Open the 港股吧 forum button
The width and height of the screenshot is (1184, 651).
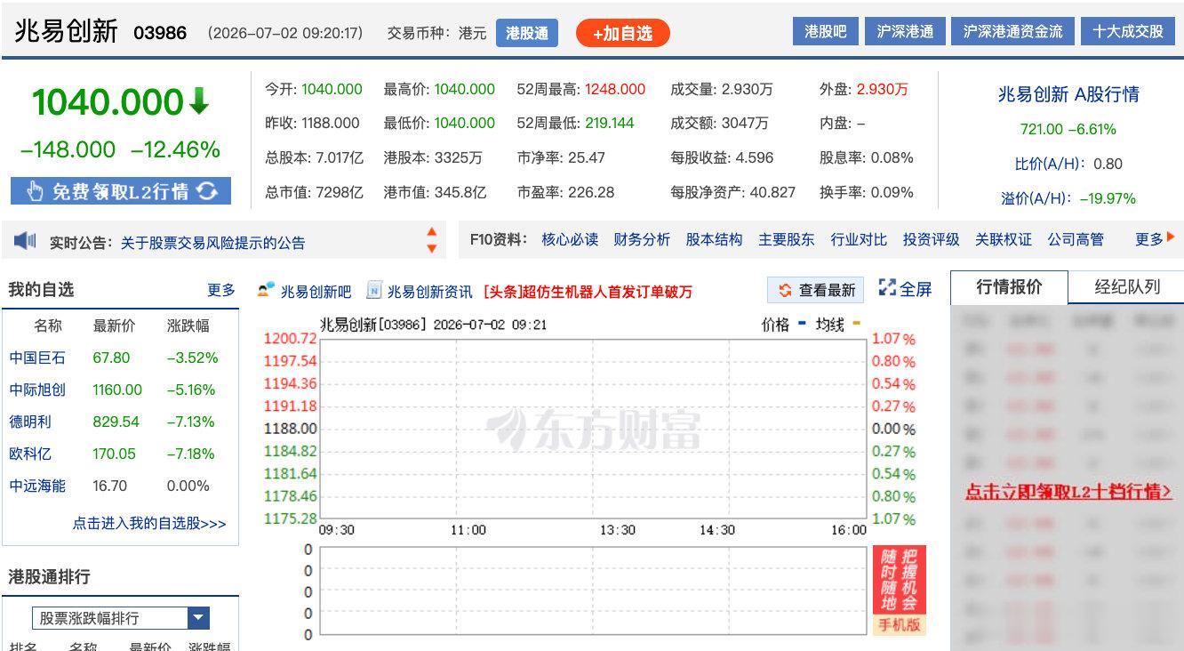coord(825,31)
